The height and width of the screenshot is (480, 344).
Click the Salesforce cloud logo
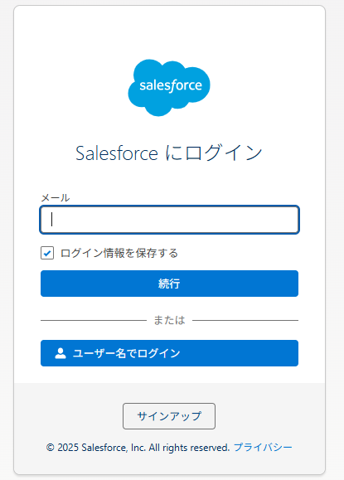169,88
